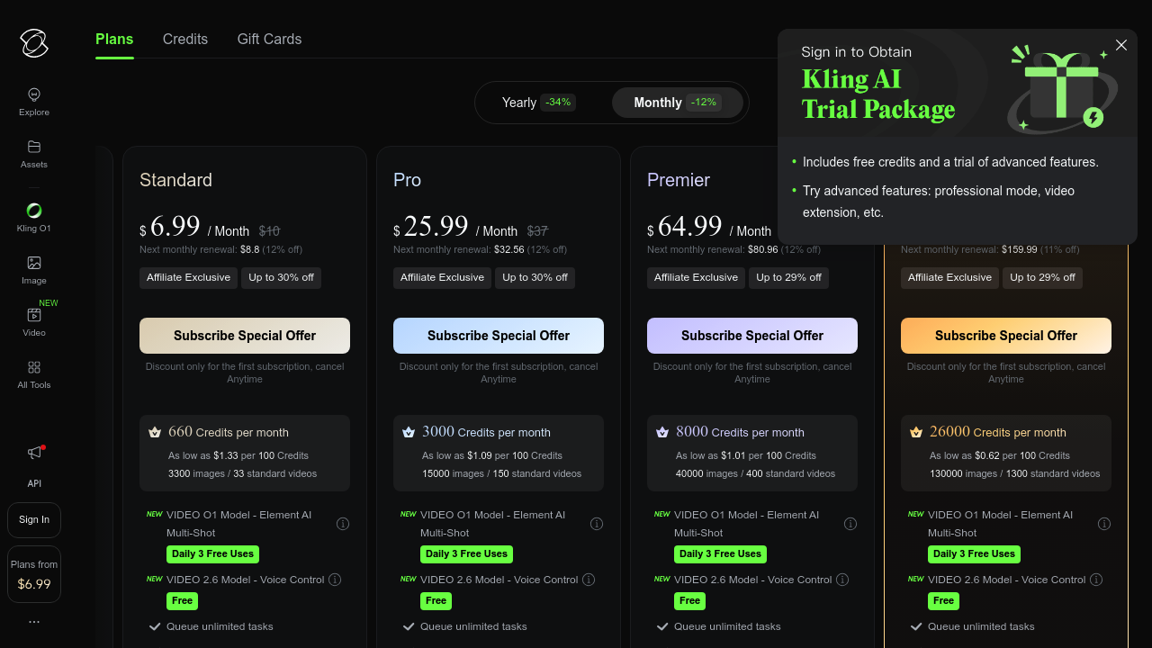
Task: Click the Plans from $6.99 box
Action: (x=34, y=574)
